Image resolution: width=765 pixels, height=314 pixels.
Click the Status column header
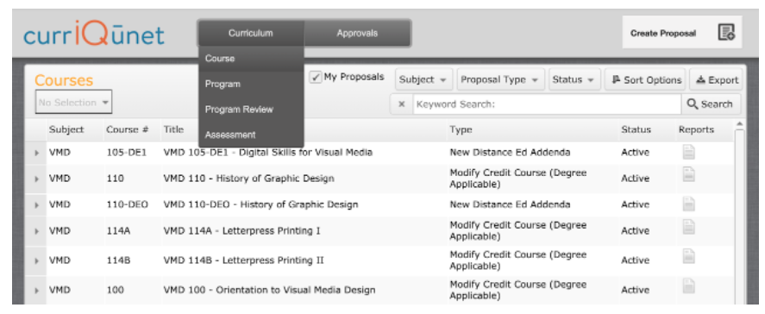click(x=636, y=129)
